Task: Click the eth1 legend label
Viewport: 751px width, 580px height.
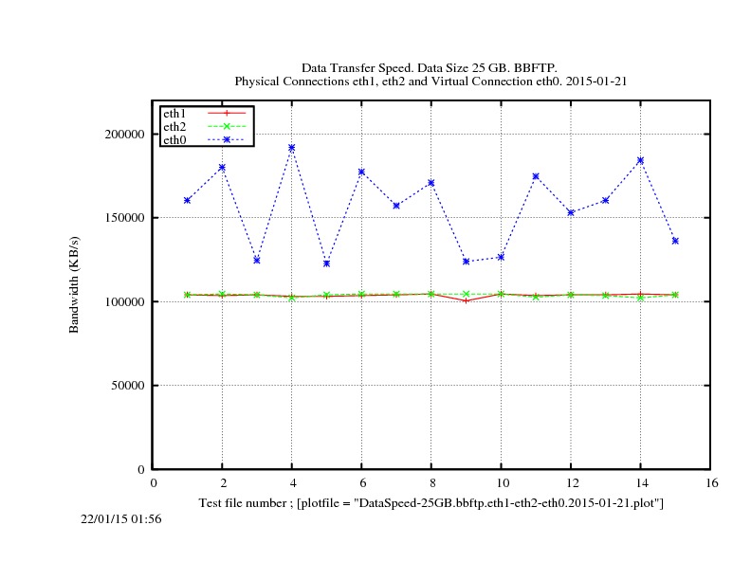Action: (174, 114)
